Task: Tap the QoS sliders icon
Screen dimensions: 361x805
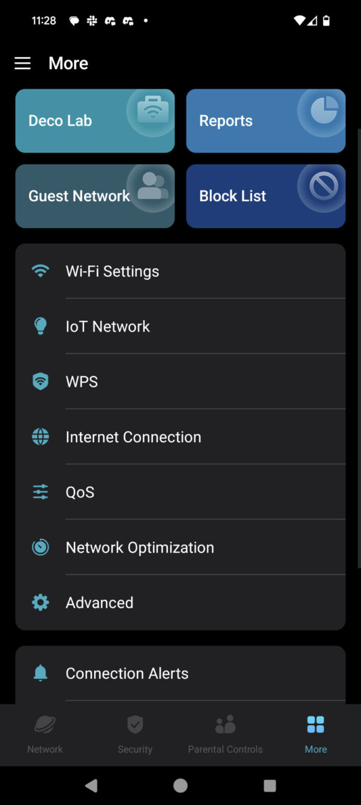Action: 40,492
